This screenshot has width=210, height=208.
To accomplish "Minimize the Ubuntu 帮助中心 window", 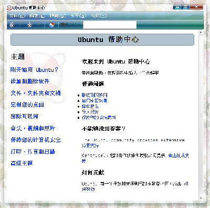I will click(177, 7).
